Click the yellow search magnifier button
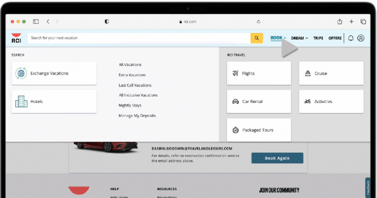The width and height of the screenshot is (377, 198). click(x=256, y=38)
